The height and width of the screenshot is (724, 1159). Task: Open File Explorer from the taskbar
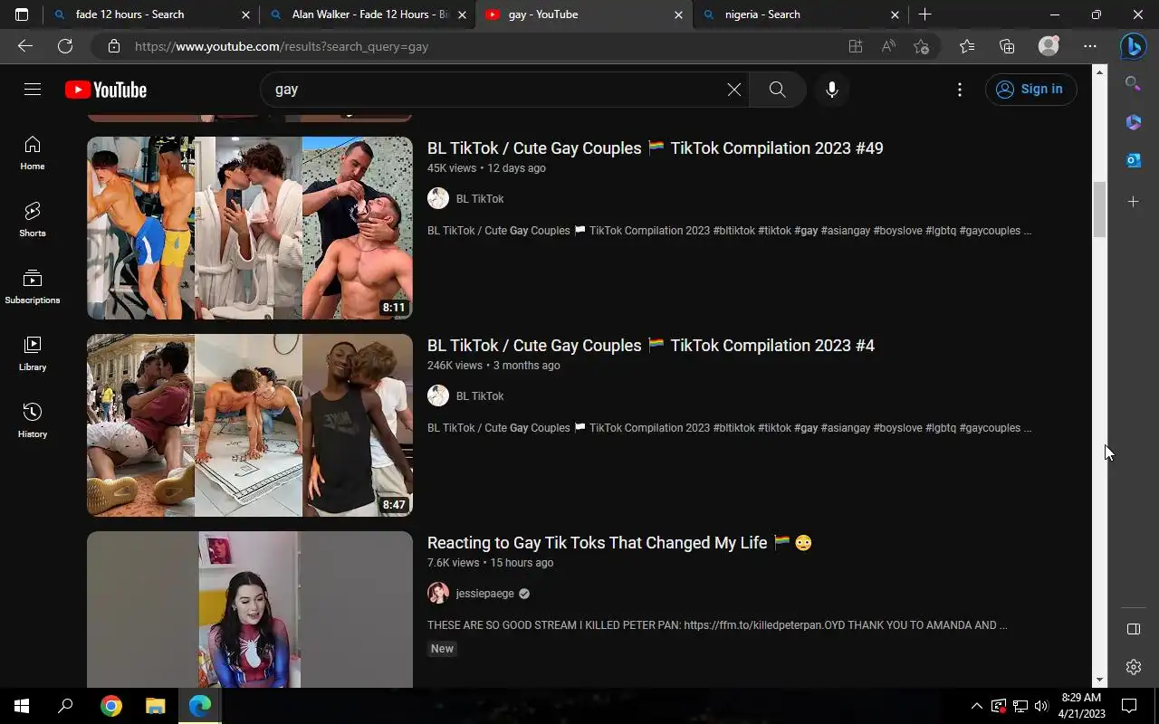point(156,706)
